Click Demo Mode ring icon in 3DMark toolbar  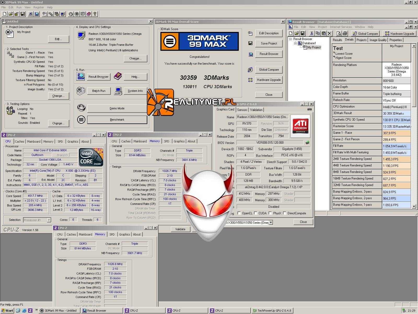(71, 14)
